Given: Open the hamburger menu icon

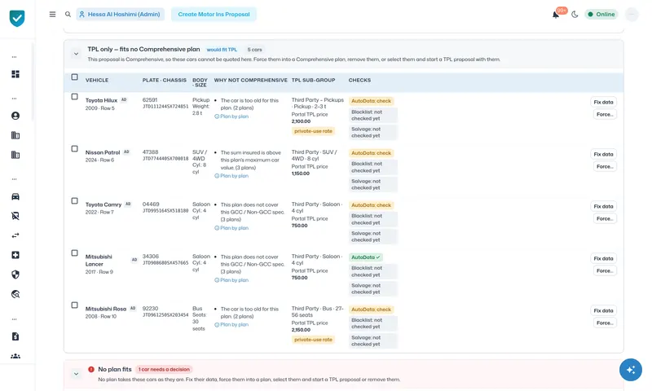Looking at the screenshot, I should point(52,14).
